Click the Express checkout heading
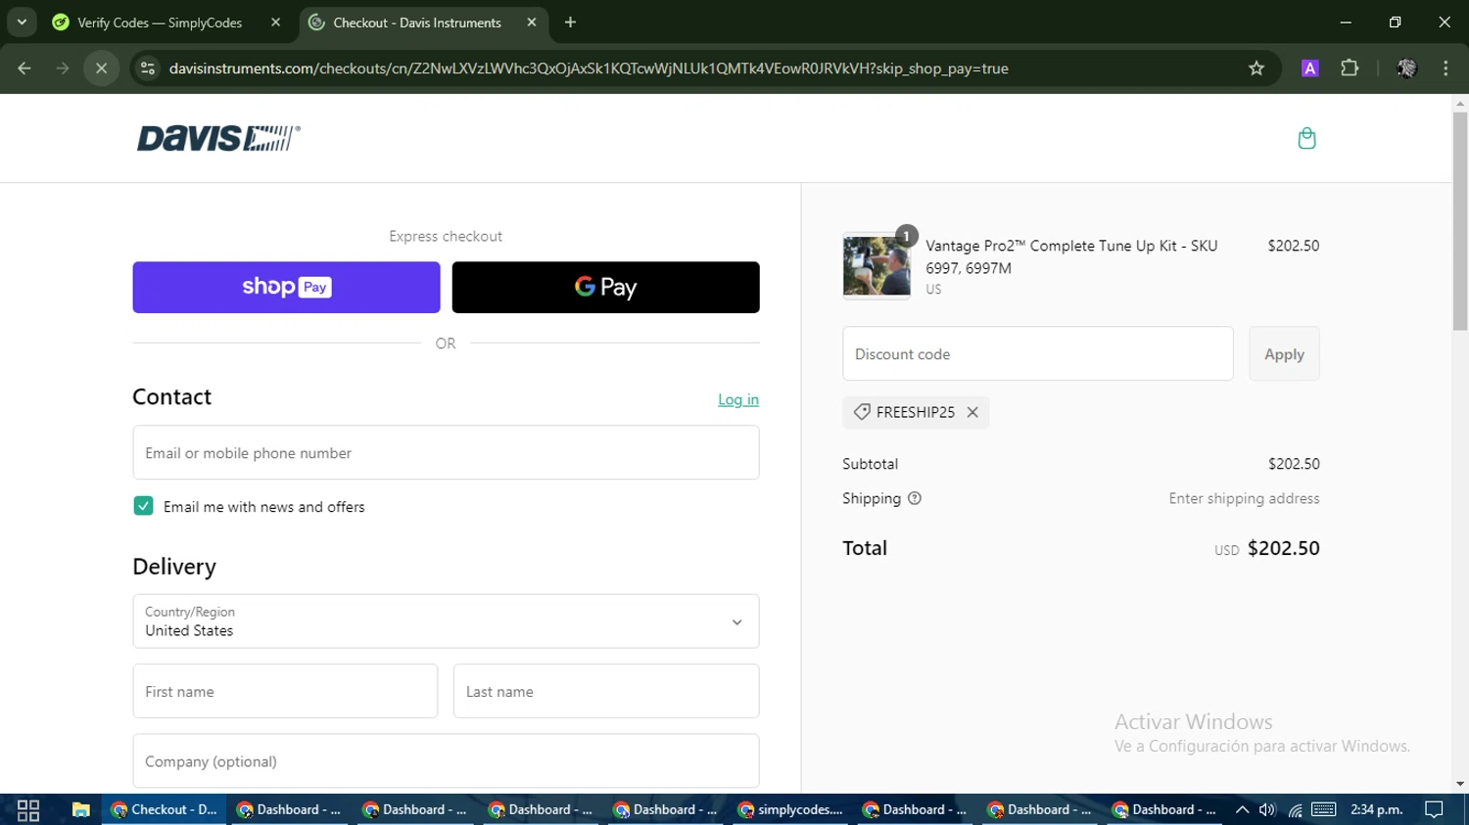The height and width of the screenshot is (825, 1469). coord(446,236)
